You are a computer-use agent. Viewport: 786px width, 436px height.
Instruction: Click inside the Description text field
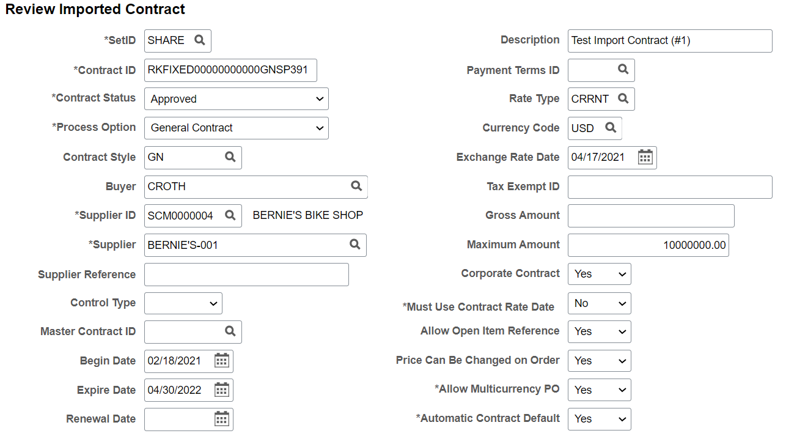[x=669, y=40]
